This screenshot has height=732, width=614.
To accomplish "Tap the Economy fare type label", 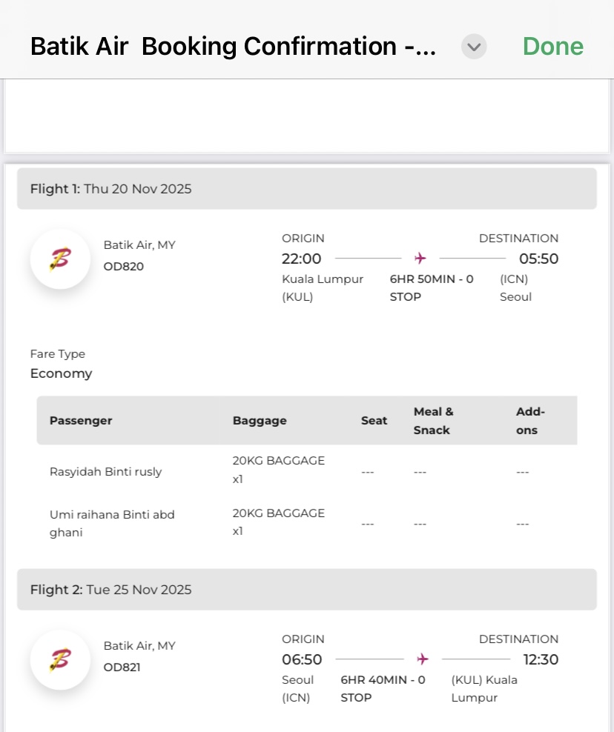I will [61, 373].
